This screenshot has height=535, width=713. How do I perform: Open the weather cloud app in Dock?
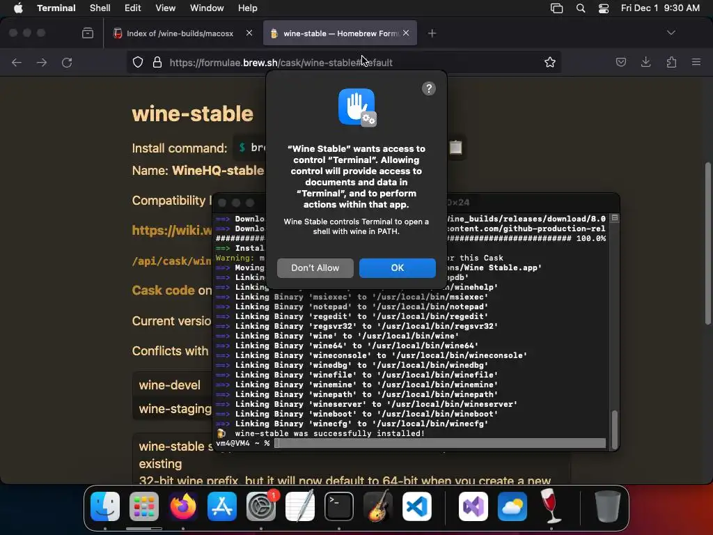point(512,506)
